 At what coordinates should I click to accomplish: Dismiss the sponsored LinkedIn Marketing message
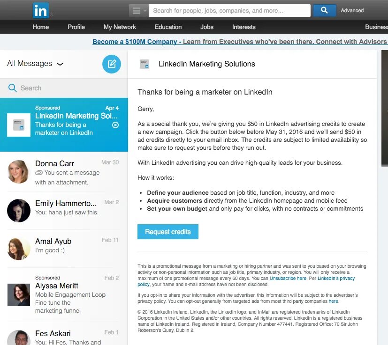pyautogui.click(x=115, y=125)
